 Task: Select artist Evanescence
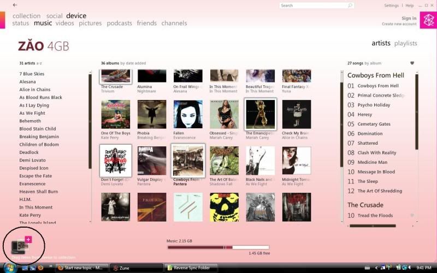point(32,183)
